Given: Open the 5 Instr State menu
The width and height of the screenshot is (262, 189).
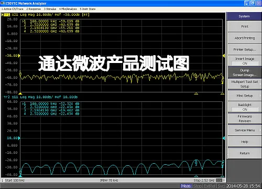Looking at the screenshot, I should [x=88, y=9].
